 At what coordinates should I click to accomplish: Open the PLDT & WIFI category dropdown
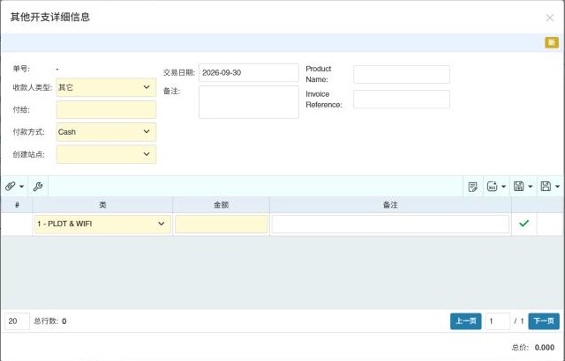click(102, 224)
